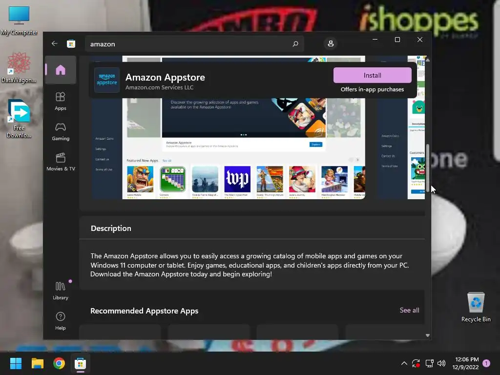The image size is (500, 375).
Task: Show hidden system tray icons
Action: (x=404, y=363)
